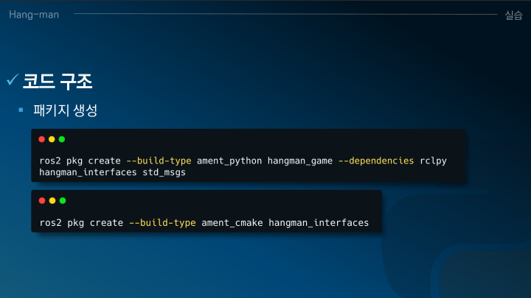Screen dimensions: 531x298
Task: Click the green dot in the hangman_game code block
Action: click(62, 139)
